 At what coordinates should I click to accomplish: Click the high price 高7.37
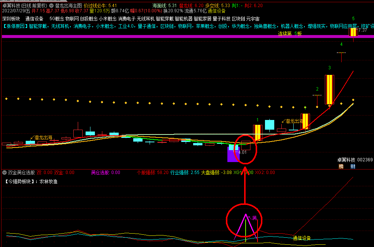pos(52,11)
